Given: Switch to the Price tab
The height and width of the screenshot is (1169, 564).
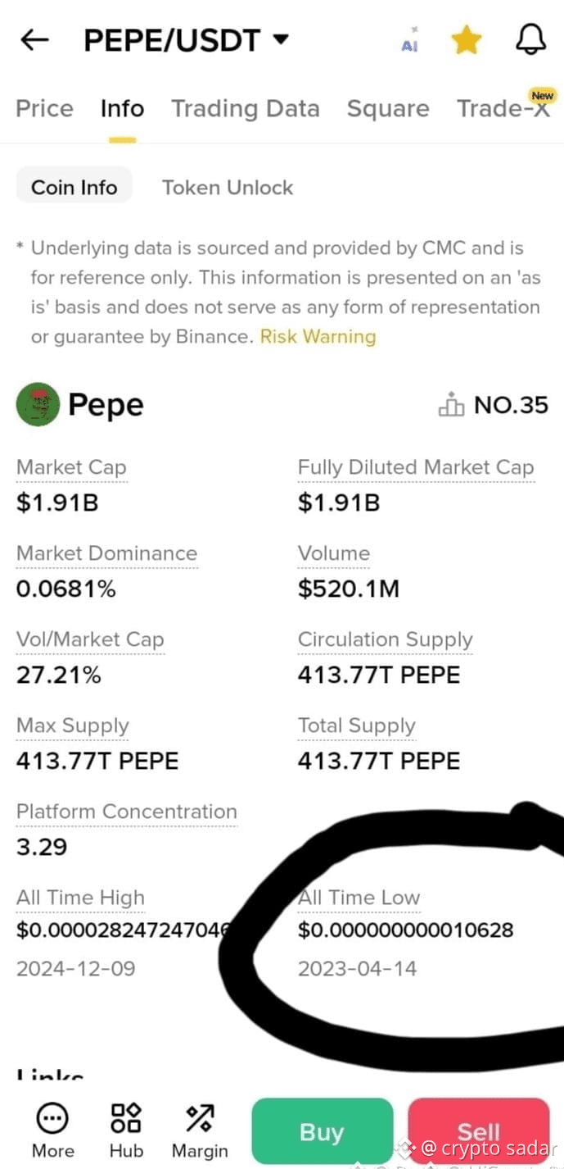Looking at the screenshot, I should pos(44,108).
